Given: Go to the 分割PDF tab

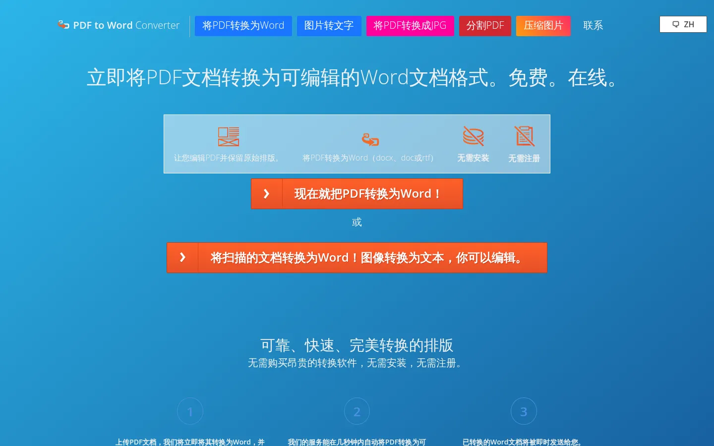Looking at the screenshot, I should (485, 26).
